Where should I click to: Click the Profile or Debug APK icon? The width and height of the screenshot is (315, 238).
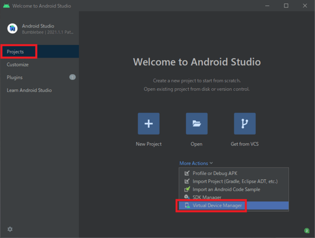click(x=187, y=173)
